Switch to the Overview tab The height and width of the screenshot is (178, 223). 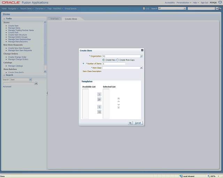pyautogui.click(x=54, y=19)
